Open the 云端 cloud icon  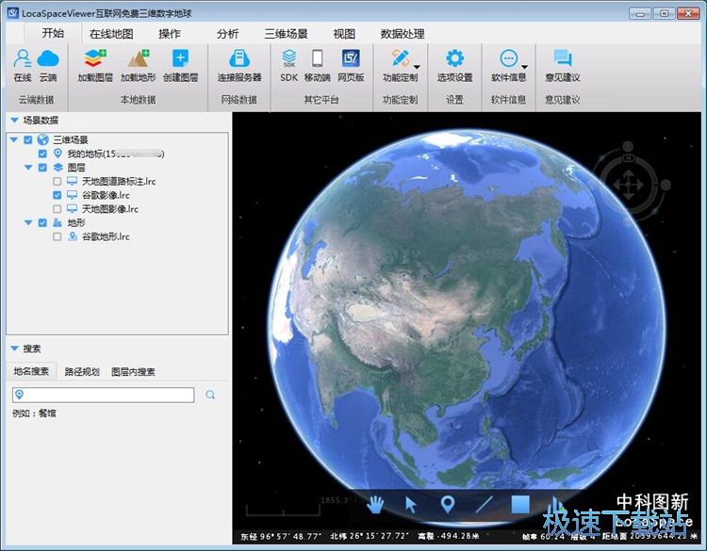48,58
